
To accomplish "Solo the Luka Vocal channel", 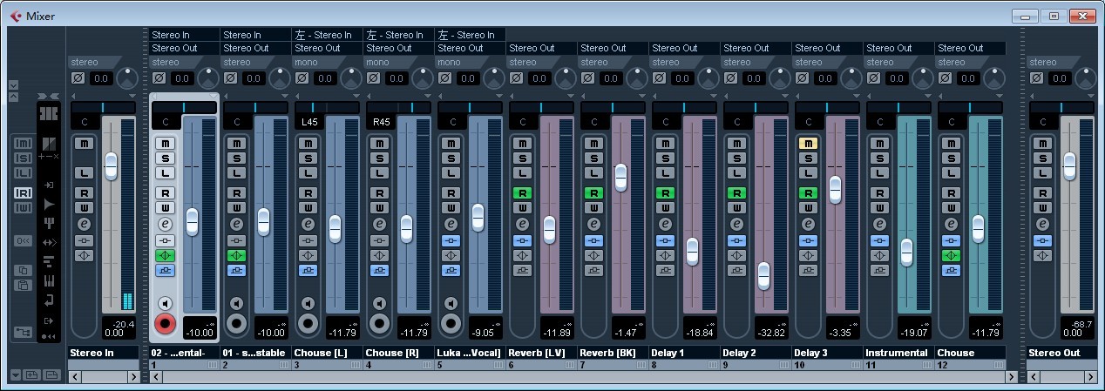I will [x=450, y=158].
